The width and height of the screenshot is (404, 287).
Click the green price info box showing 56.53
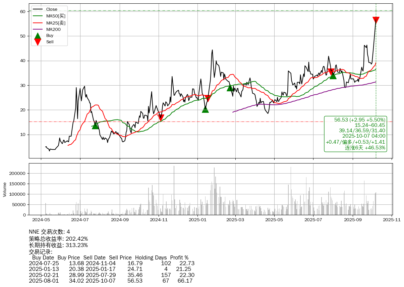pos(355,134)
